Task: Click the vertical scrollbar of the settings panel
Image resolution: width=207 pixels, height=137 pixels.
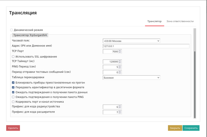Action: click(195, 83)
